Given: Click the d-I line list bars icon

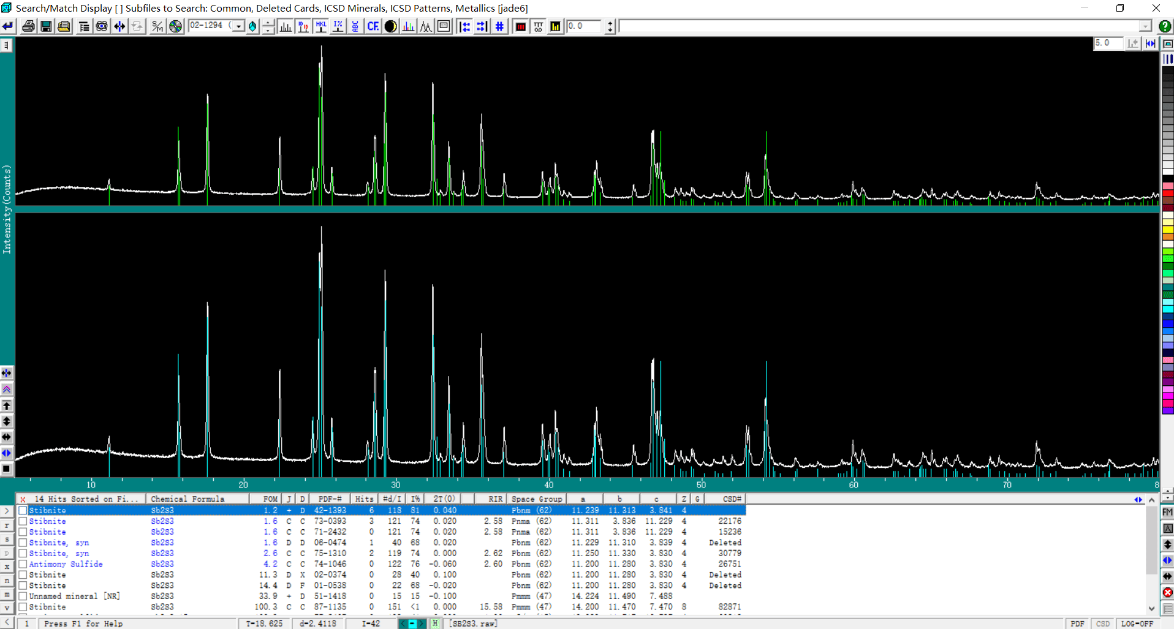Looking at the screenshot, I should click(x=286, y=26).
